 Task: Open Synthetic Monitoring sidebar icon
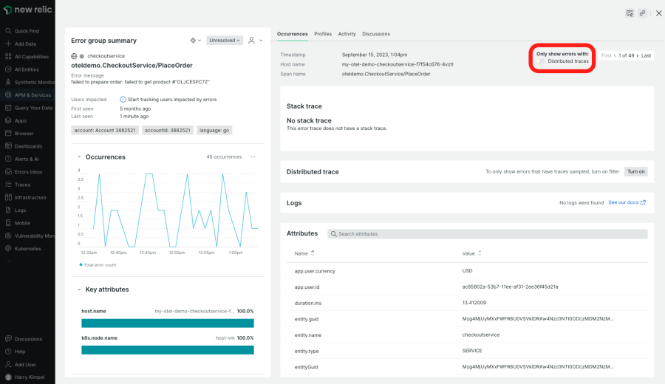(8, 82)
